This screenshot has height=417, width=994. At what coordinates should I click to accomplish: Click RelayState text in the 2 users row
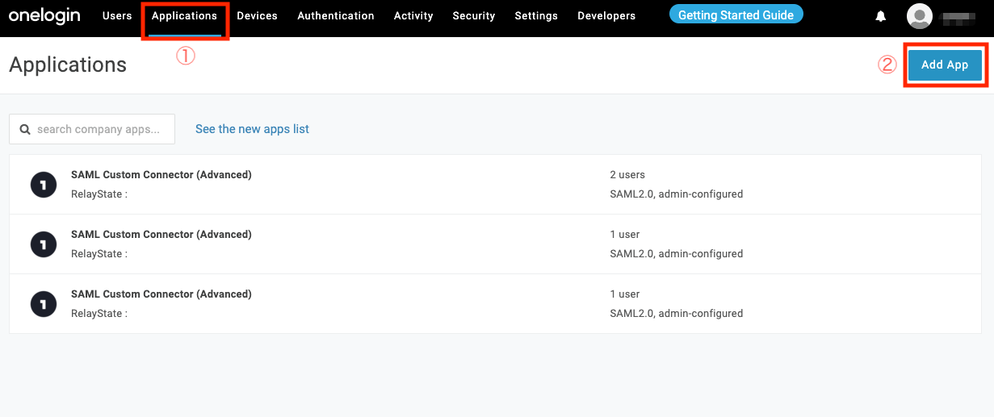click(x=99, y=194)
